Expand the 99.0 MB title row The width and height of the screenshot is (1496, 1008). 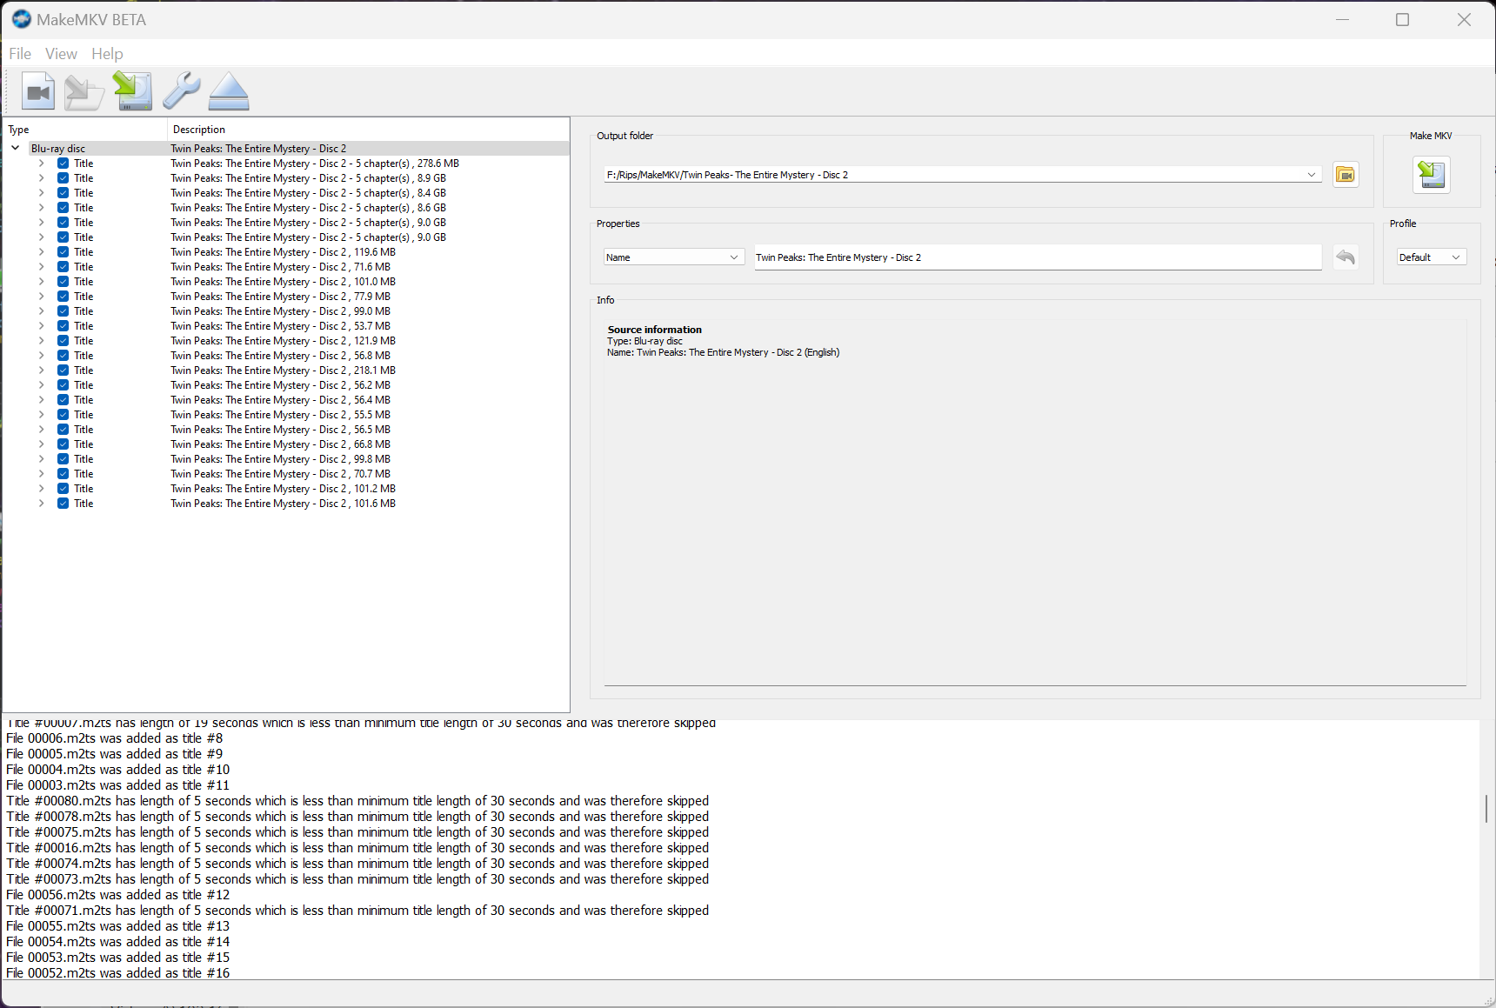pos(41,311)
